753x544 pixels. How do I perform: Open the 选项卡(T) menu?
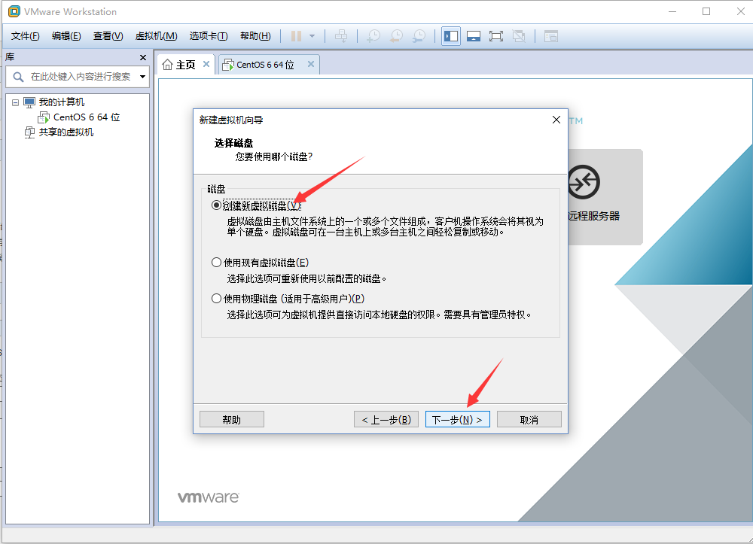209,36
